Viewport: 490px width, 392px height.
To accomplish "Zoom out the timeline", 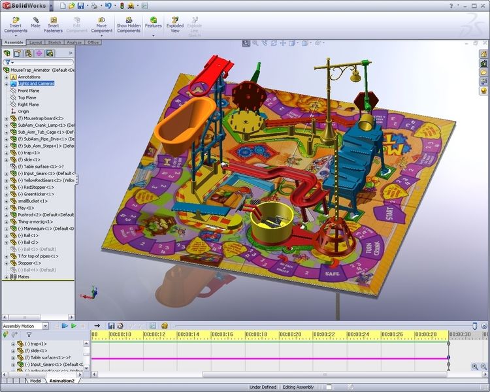I will [x=483, y=367].
